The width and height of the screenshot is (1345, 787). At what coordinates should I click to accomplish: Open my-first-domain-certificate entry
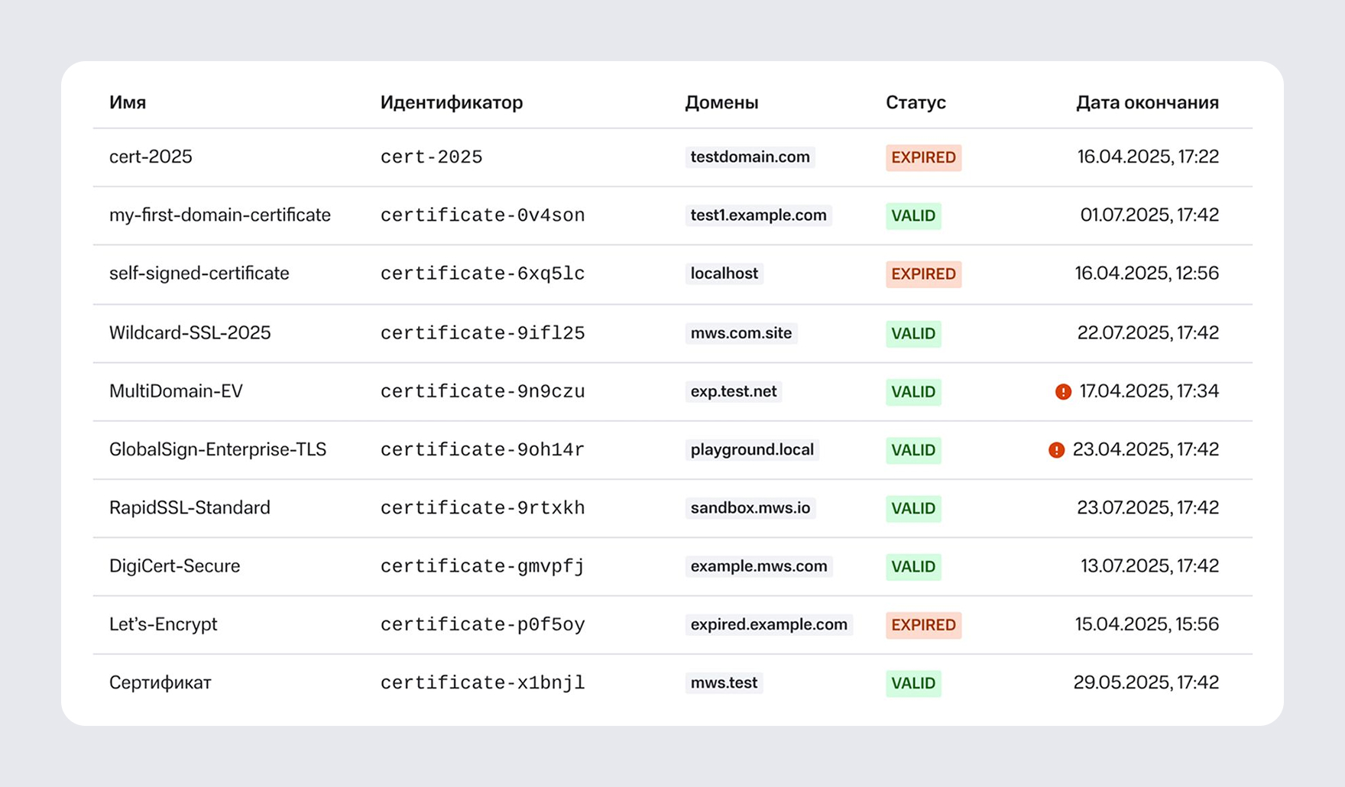(x=219, y=215)
